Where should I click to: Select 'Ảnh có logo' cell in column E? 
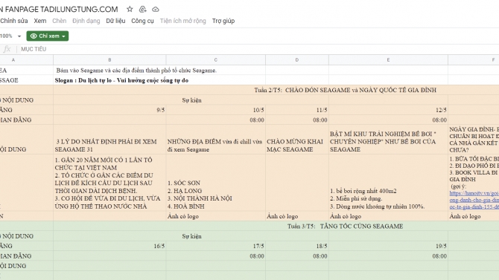pos(388,216)
